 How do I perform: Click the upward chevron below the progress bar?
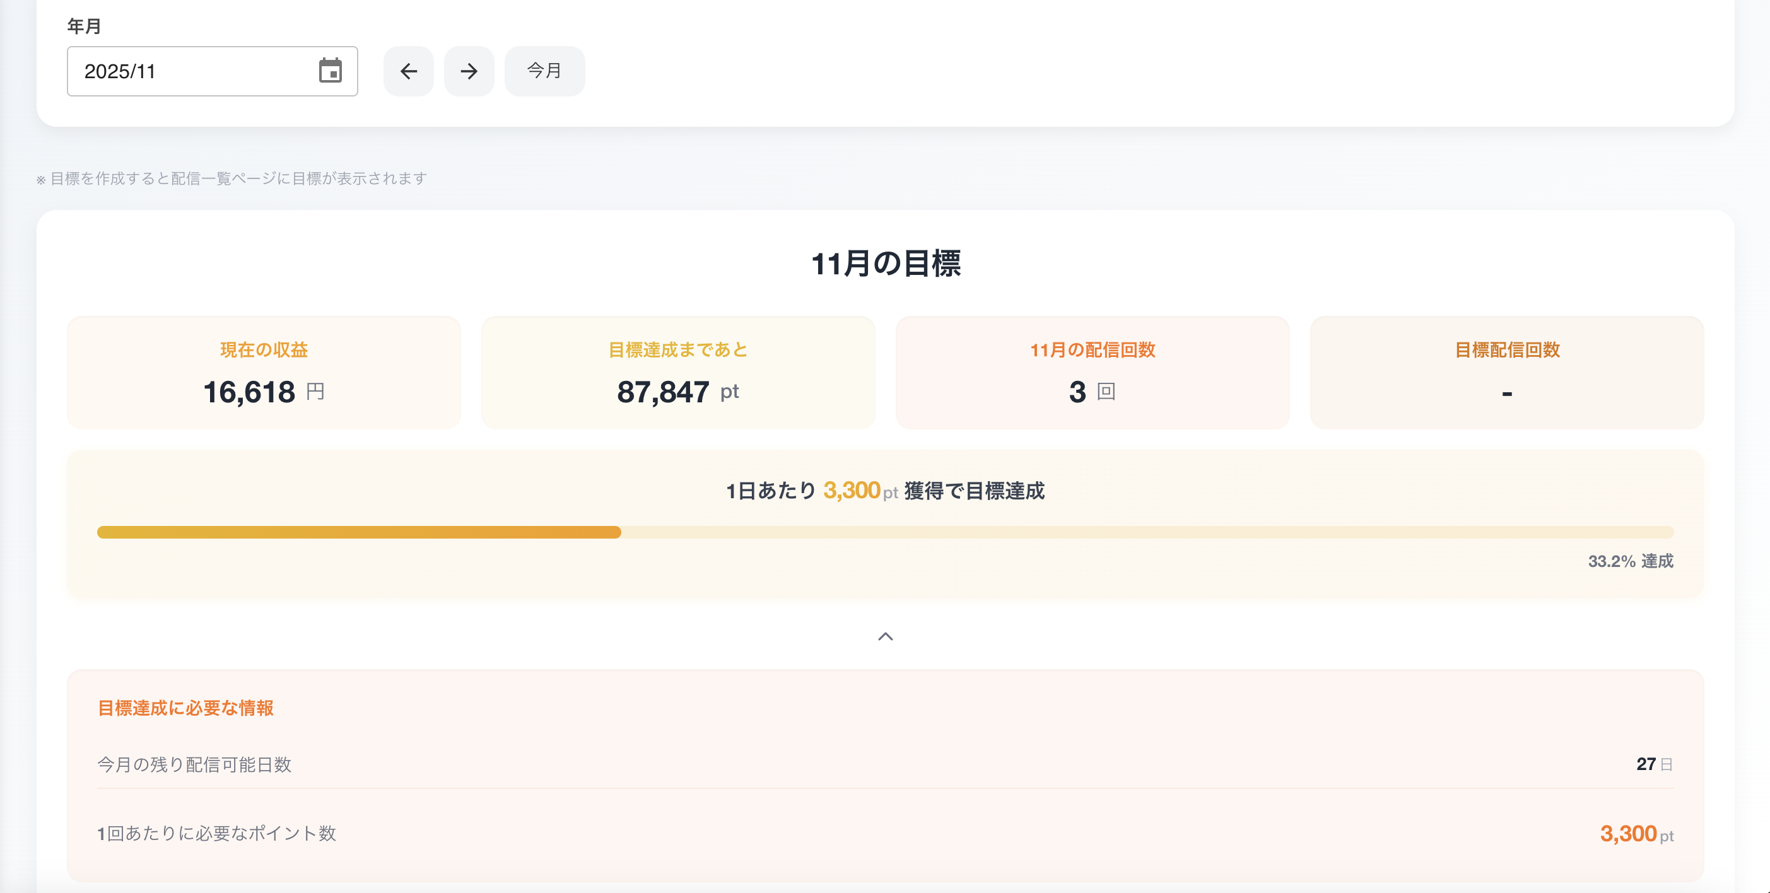click(x=886, y=636)
